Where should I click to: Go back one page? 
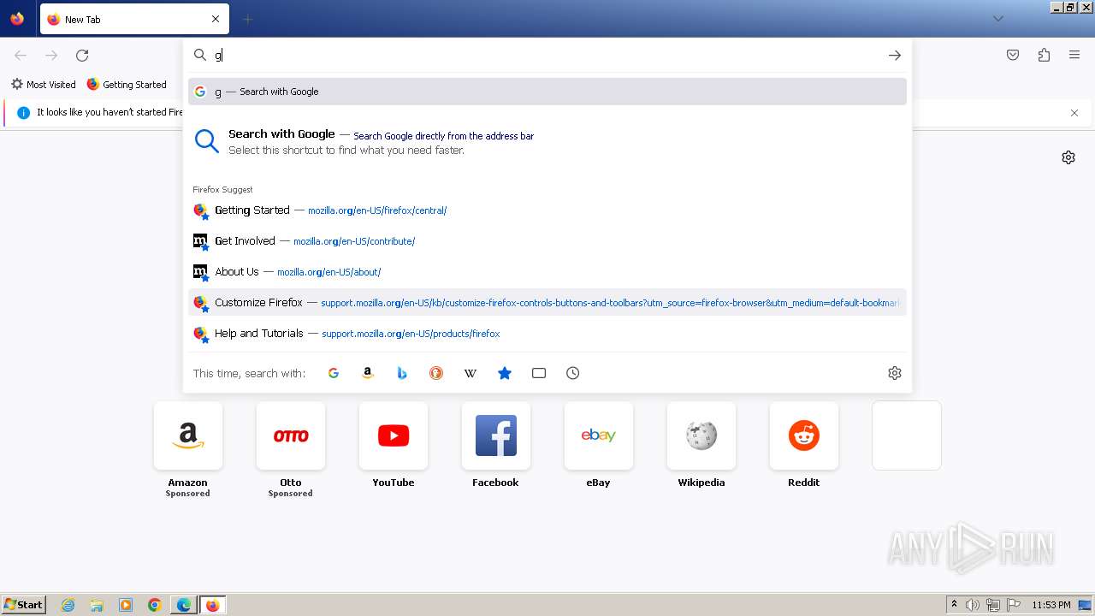coord(21,56)
